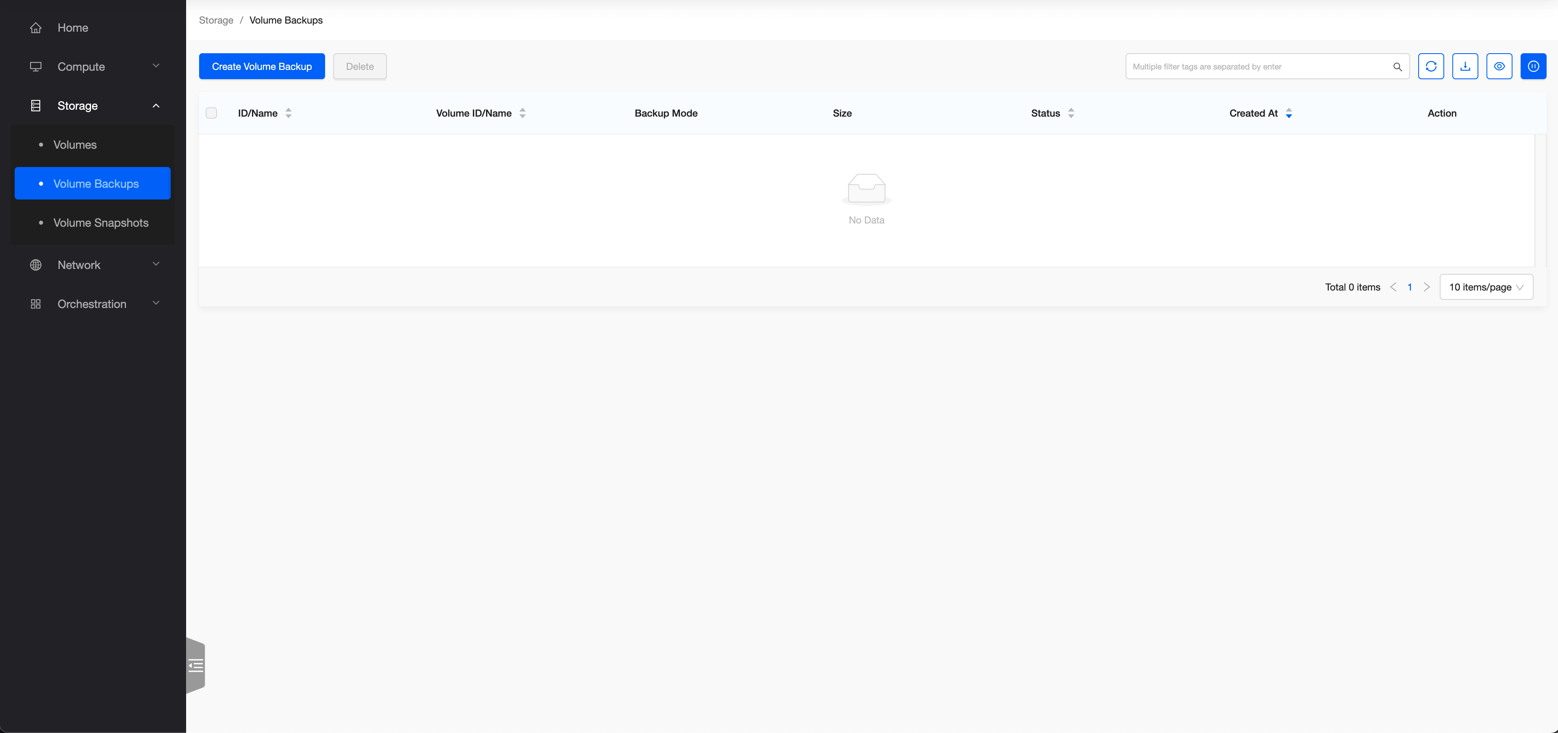Toggle the select-all rows checkbox
This screenshot has height=733, width=1558.
[x=211, y=113]
